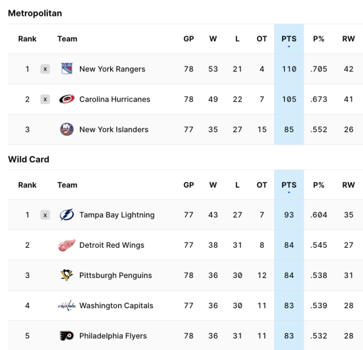This screenshot has width=363, height=350.
Task: Click the Carolina Hurricanes team logo
Action: (x=67, y=99)
